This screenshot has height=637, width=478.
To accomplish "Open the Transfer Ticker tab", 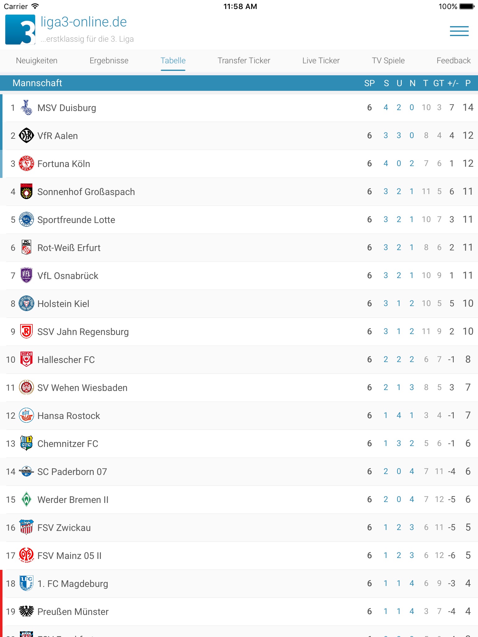I will point(244,61).
